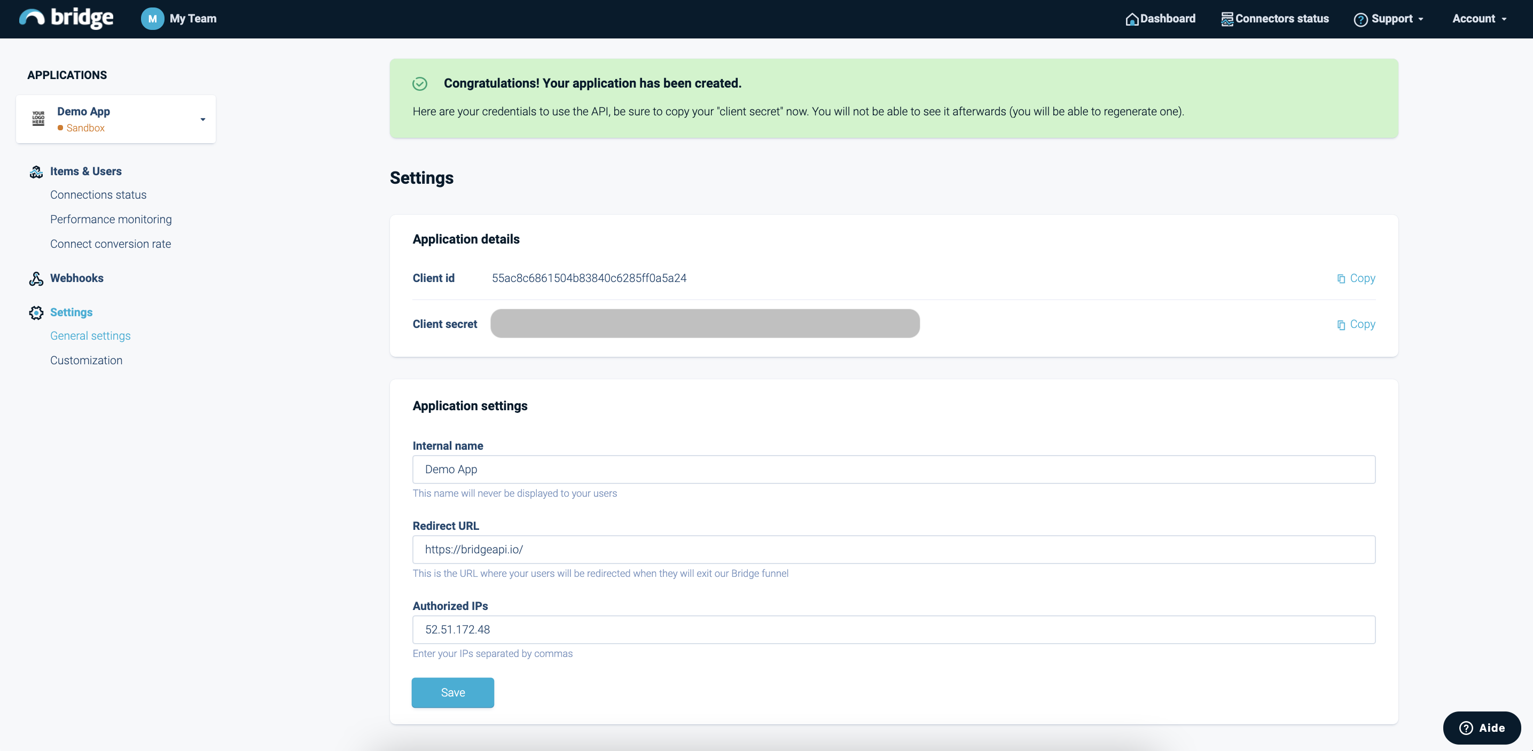Click the Bridge logo in header
1533x751 pixels.
coord(66,19)
